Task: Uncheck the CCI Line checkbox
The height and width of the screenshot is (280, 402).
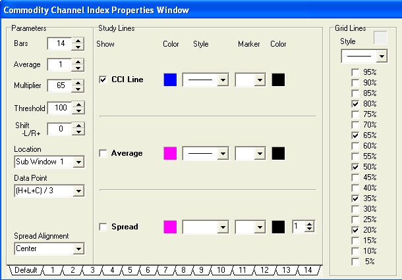Action: tap(103, 80)
